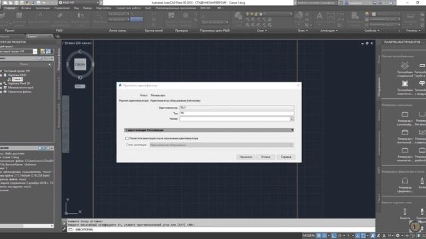Click the Справка button in dialog
This screenshot has height=239, width=426.
(286, 157)
